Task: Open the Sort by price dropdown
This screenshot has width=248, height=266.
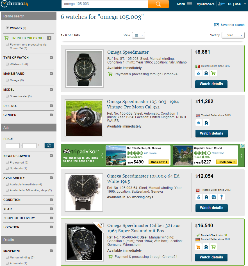Action: [x=233, y=35]
